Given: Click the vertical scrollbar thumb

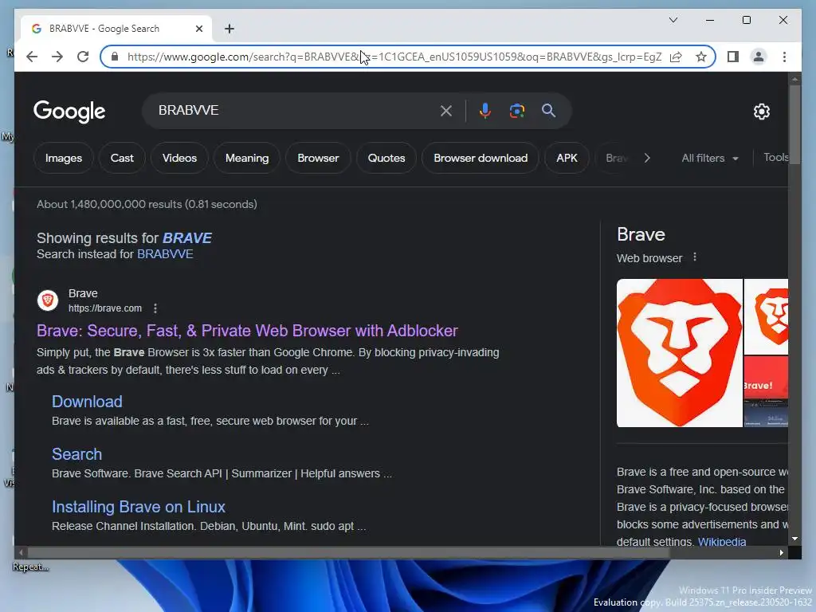Looking at the screenshot, I should 794,124.
